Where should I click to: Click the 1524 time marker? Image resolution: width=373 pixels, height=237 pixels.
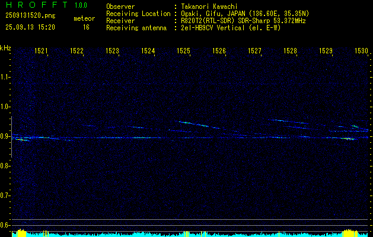[x=148, y=50]
